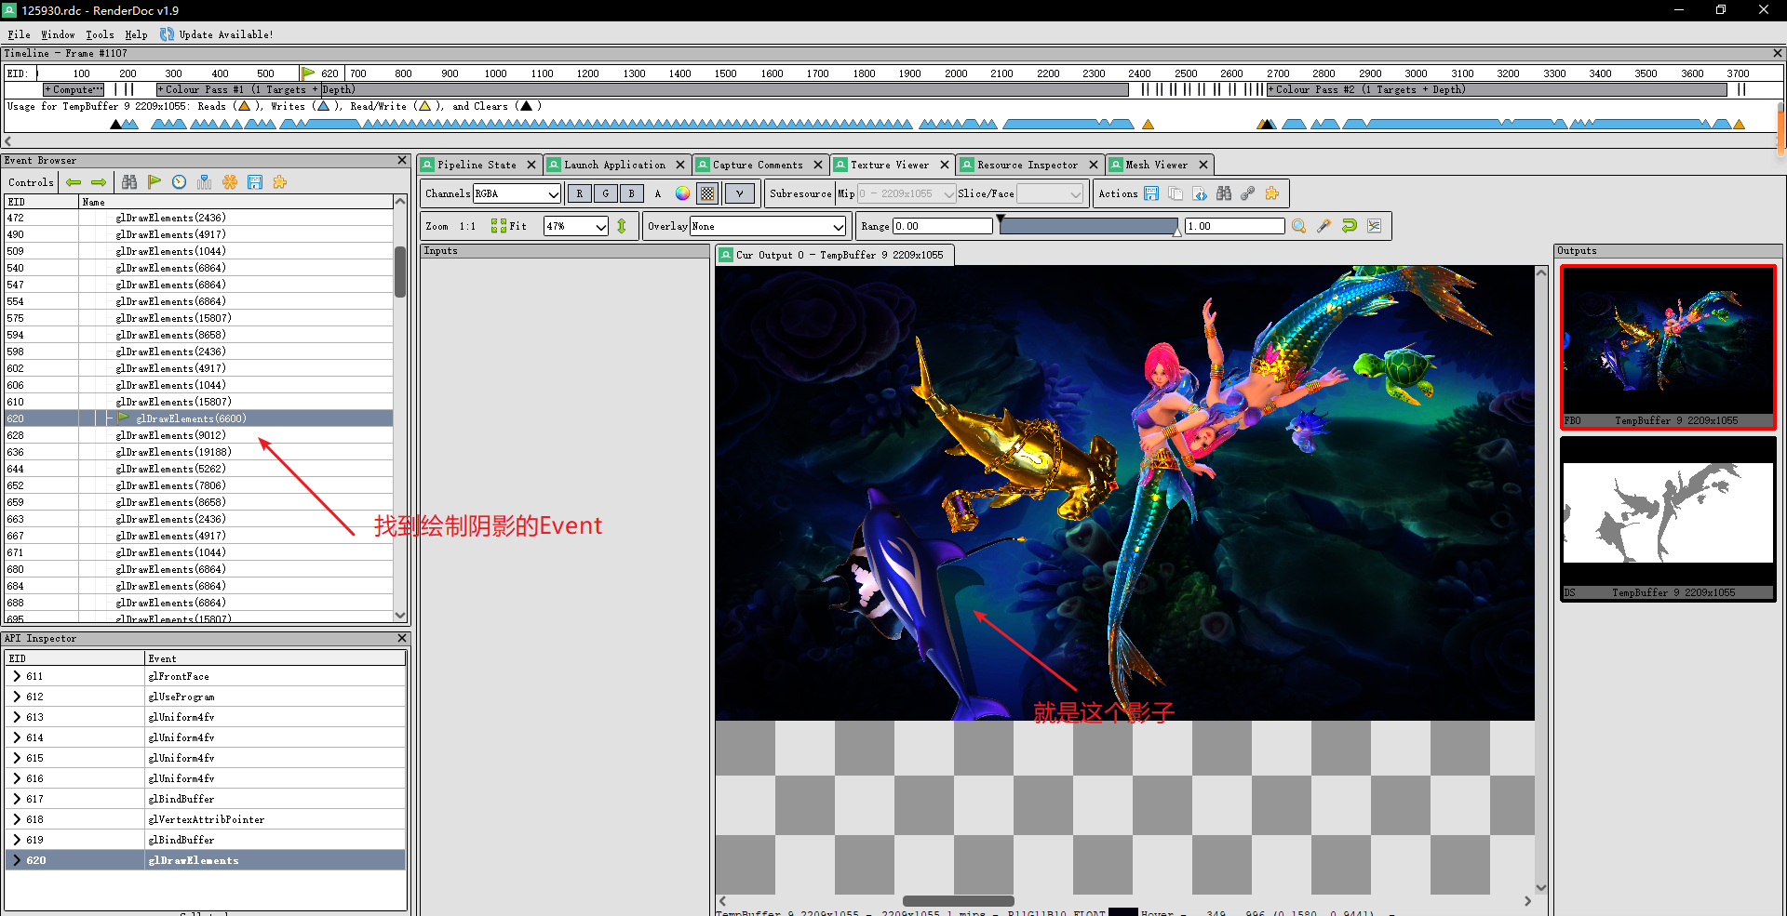Select the DS TempBuffer thumbnail in Outputs

tap(1667, 515)
